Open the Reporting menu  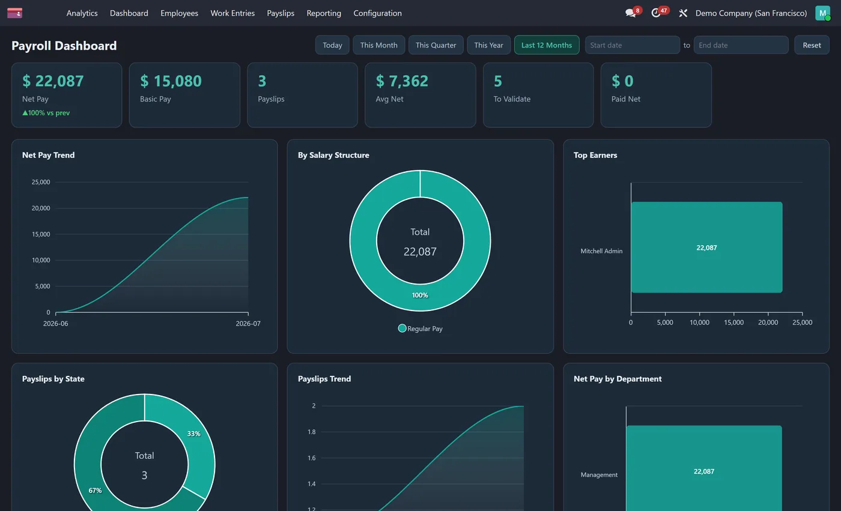(x=324, y=13)
